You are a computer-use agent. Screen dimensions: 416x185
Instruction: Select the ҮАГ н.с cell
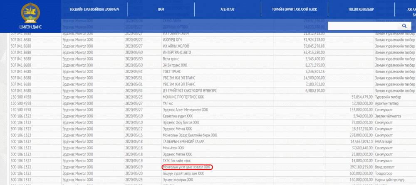218,103
